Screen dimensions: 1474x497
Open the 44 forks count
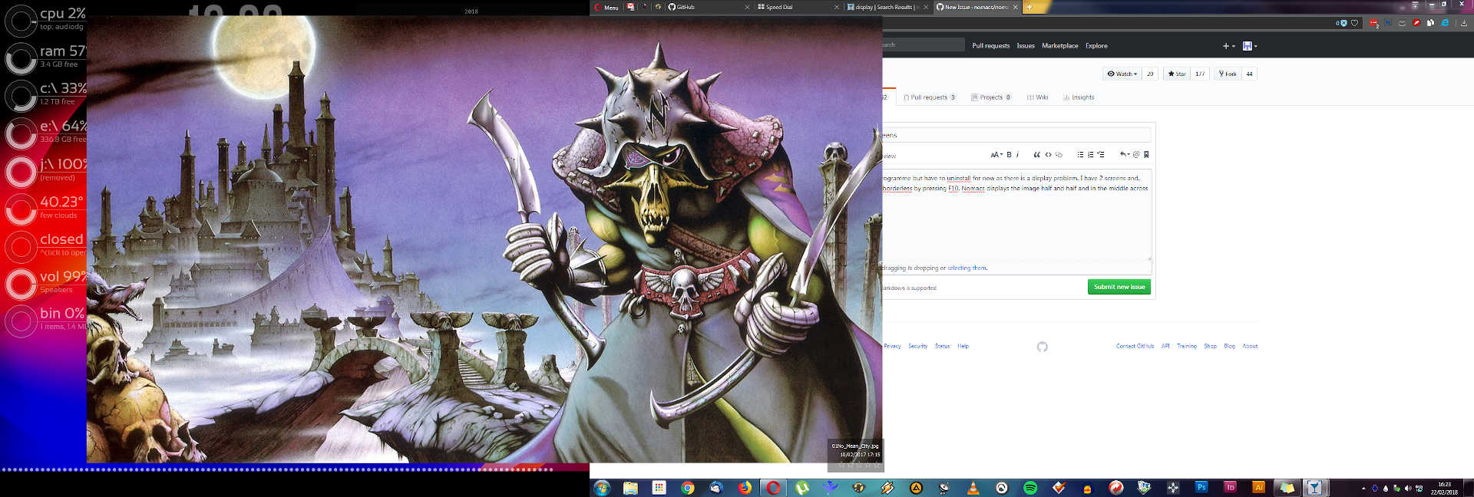click(1249, 74)
